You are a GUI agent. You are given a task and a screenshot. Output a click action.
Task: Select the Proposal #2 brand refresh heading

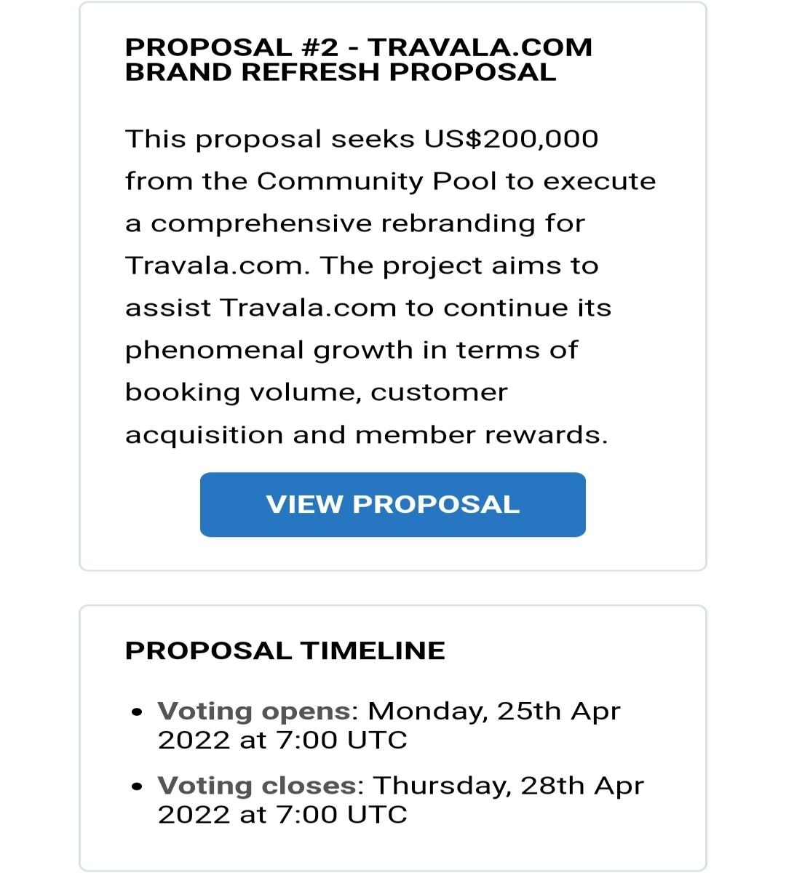pos(359,60)
